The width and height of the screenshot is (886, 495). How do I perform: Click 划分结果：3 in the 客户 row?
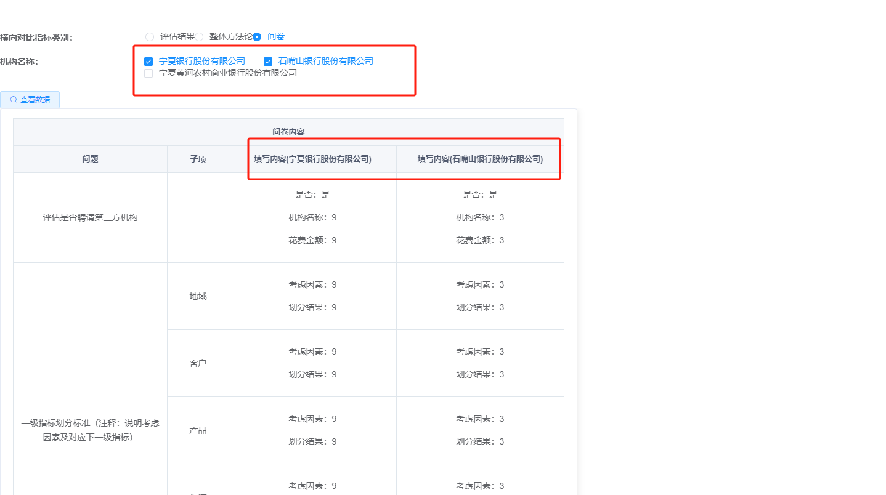(480, 374)
